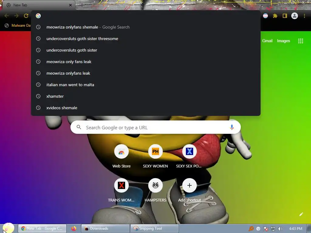The width and height of the screenshot is (311, 233).
Task: Switch to the Downloads taskbar window
Action: [105, 228]
